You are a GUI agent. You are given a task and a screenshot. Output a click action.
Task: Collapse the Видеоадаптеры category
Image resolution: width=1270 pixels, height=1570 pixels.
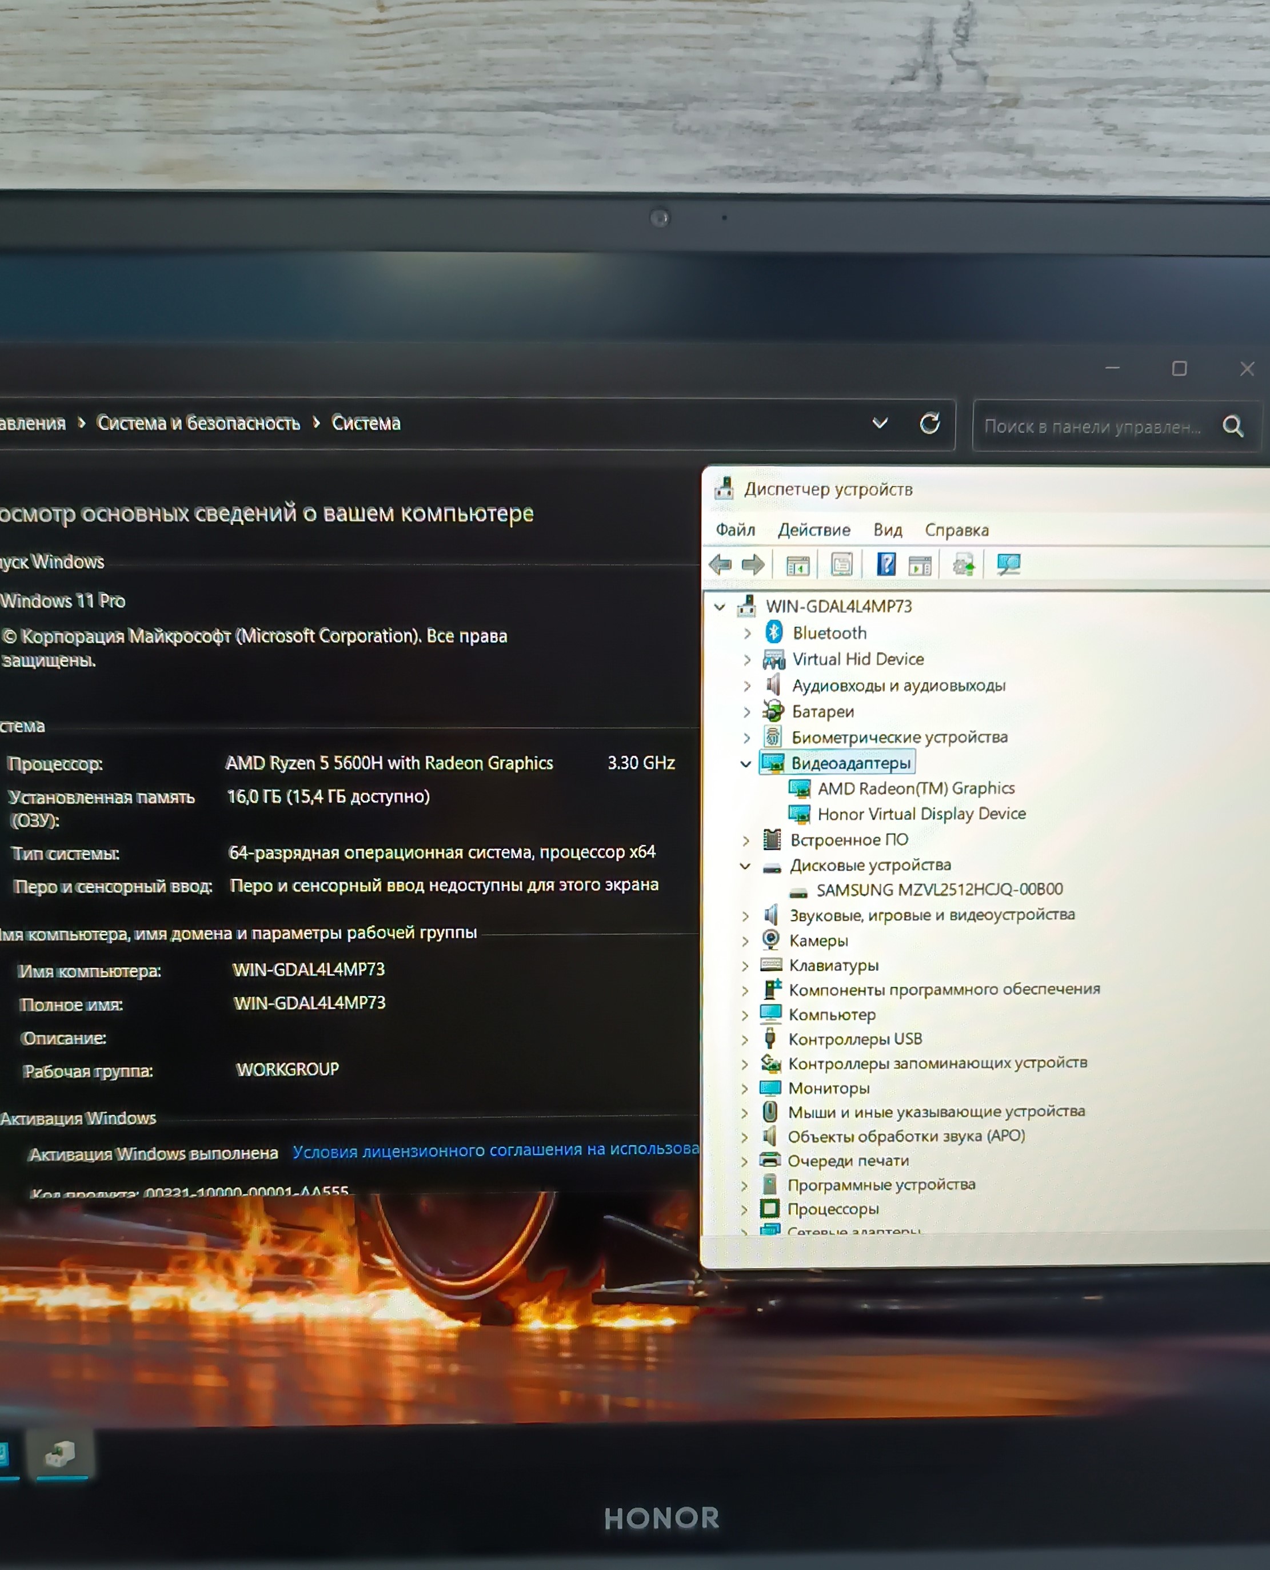[x=745, y=764]
